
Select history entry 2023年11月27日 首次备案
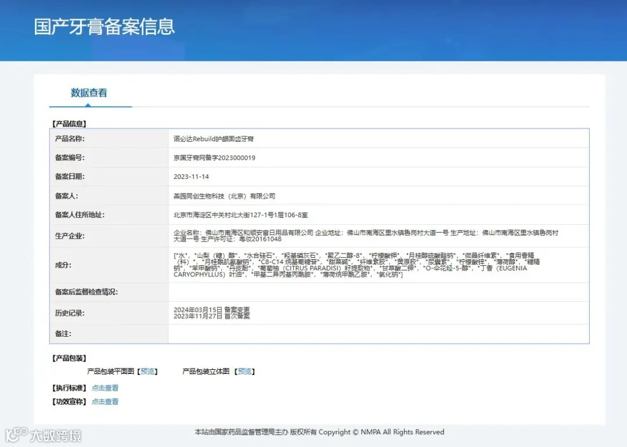pyautogui.click(x=211, y=316)
